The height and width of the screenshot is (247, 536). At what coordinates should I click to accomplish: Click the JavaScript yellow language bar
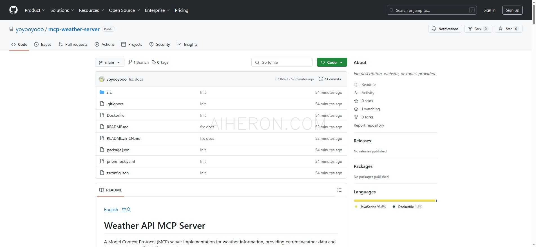[x=394, y=201]
